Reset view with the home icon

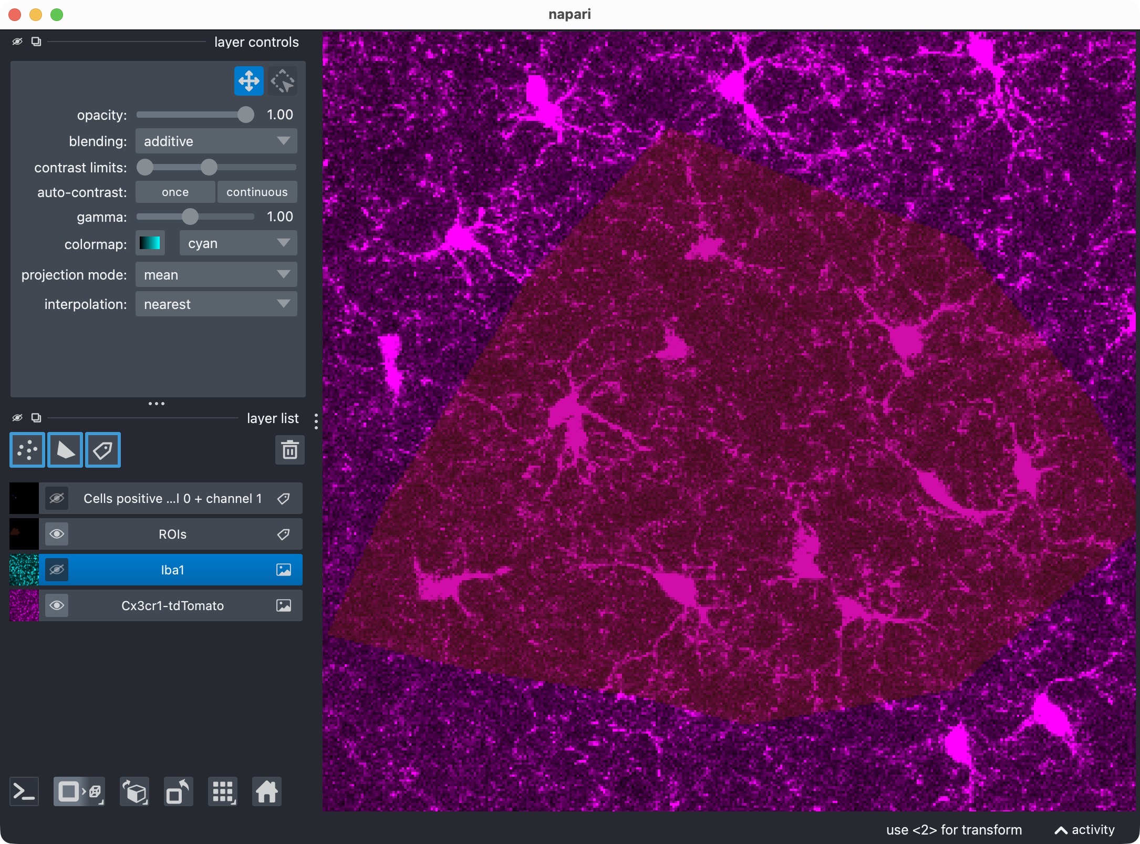(x=267, y=791)
